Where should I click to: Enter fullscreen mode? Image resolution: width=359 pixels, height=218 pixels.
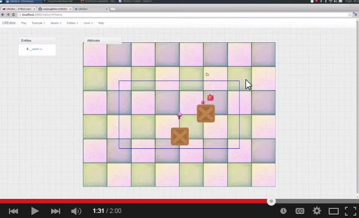(351, 211)
